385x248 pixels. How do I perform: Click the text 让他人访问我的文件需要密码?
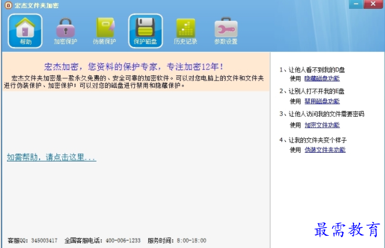(x=326, y=114)
